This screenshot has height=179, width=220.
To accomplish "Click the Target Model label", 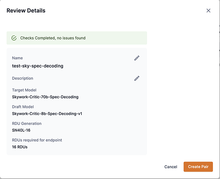I will coord(24,90).
